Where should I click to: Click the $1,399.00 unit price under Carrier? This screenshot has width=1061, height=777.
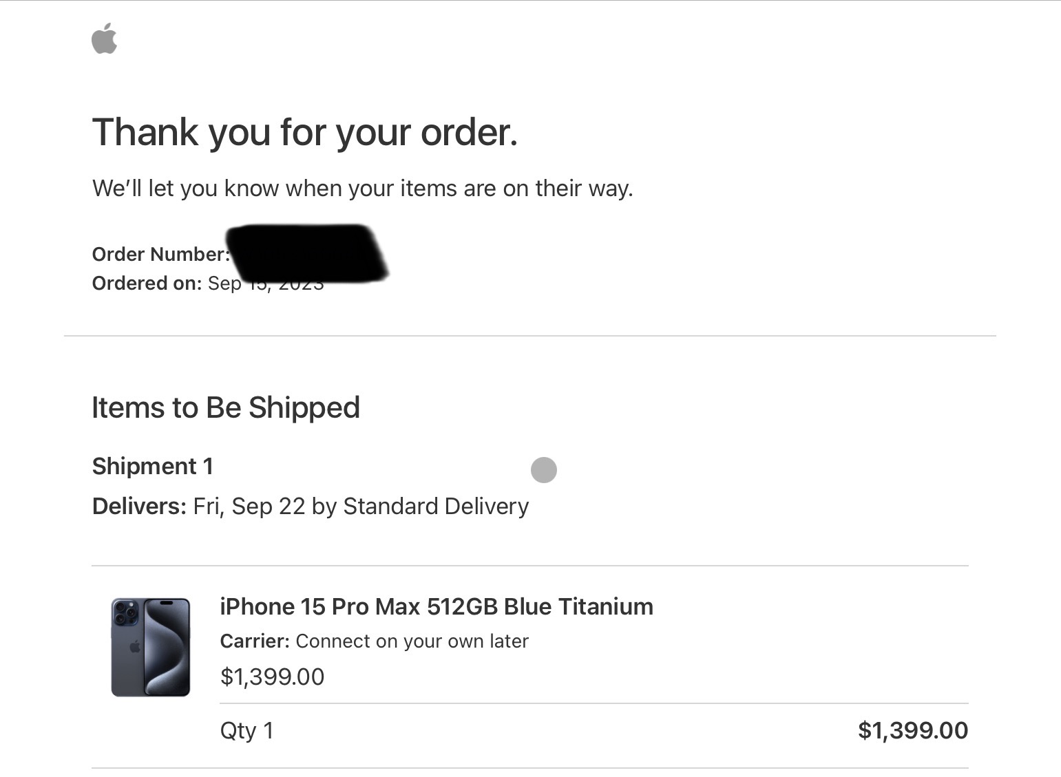pos(272,677)
